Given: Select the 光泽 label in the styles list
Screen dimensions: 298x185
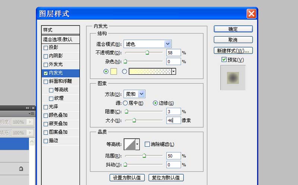Looking at the screenshot, I should coord(53,107).
